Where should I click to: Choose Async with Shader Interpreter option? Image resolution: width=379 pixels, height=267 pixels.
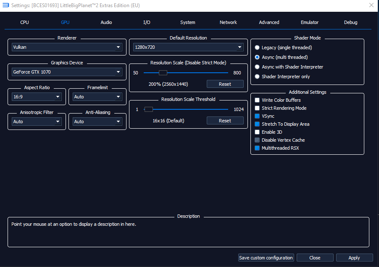pos(289,67)
